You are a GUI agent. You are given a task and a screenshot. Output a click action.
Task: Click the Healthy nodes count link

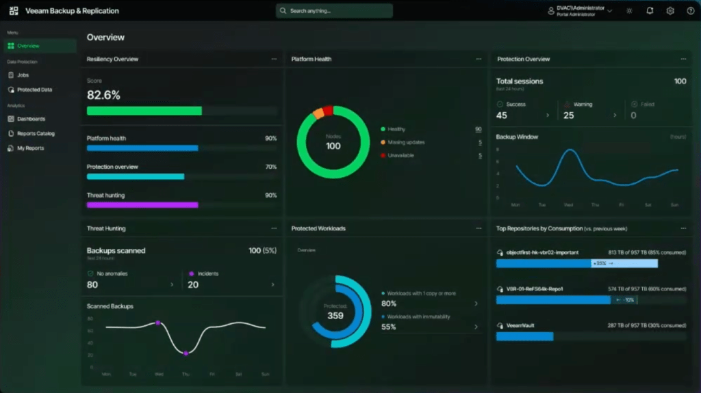(x=479, y=129)
